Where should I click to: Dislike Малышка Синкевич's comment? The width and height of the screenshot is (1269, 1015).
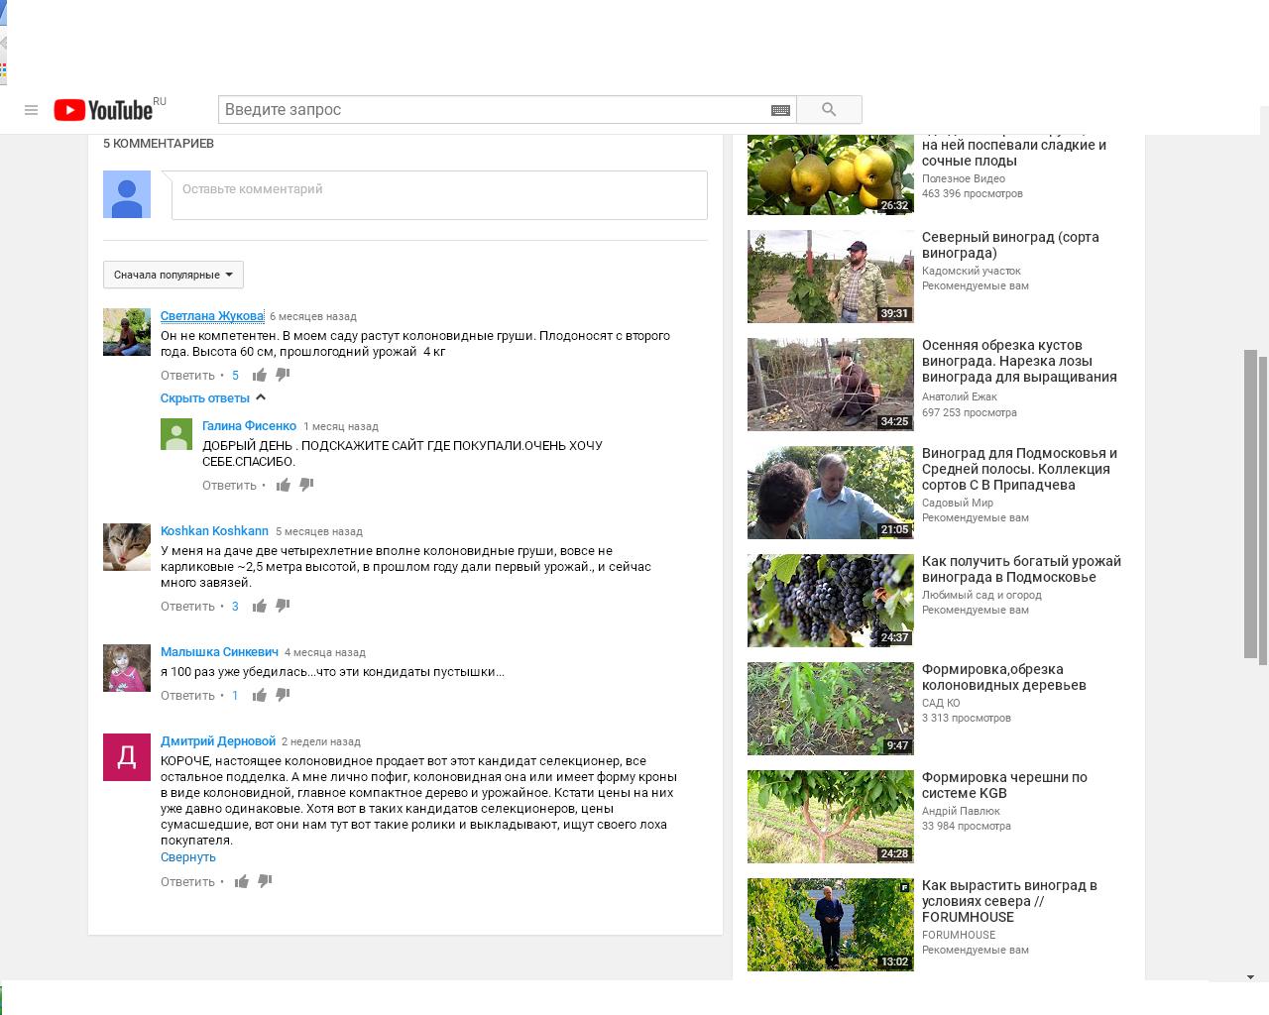(283, 695)
